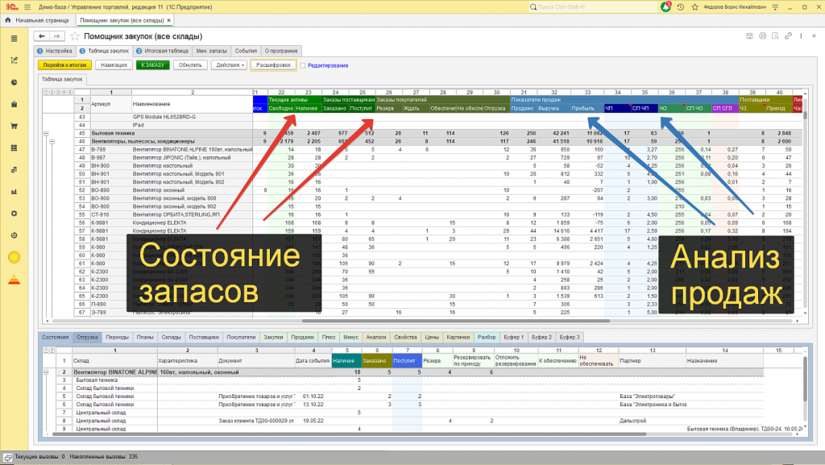Open the shopping cart section in sidebar

tap(15, 126)
